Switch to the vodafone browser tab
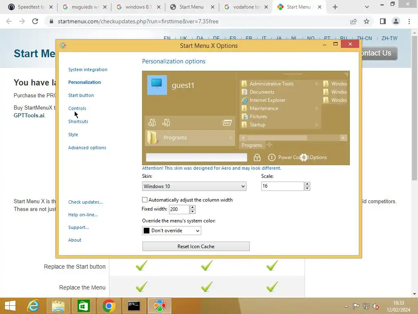 point(246,7)
